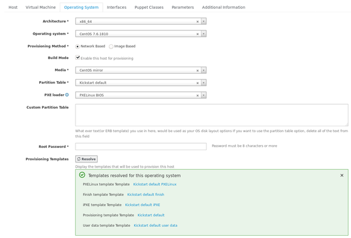Expand the PXE loader dropdown arrow
Viewport: 351px width, 238px height.
coord(204,95)
